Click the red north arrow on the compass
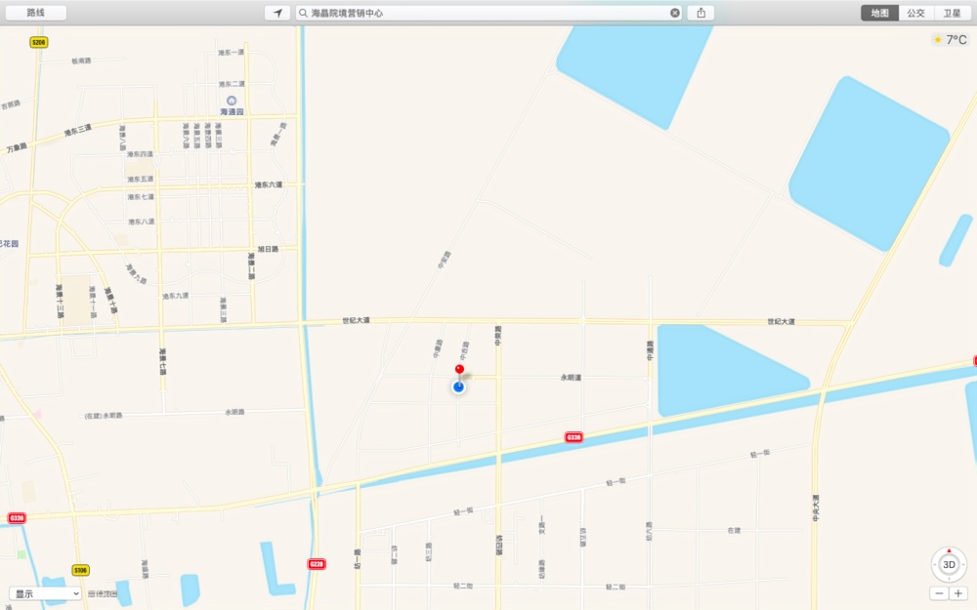The width and height of the screenshot is (977, 610). [x=949, y=550]
